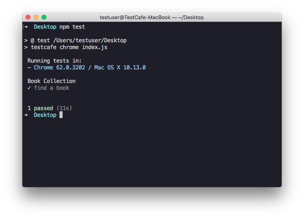Close the terminal window with red button
This screenshot has height=219, width=304.
(x=28, y=17)
